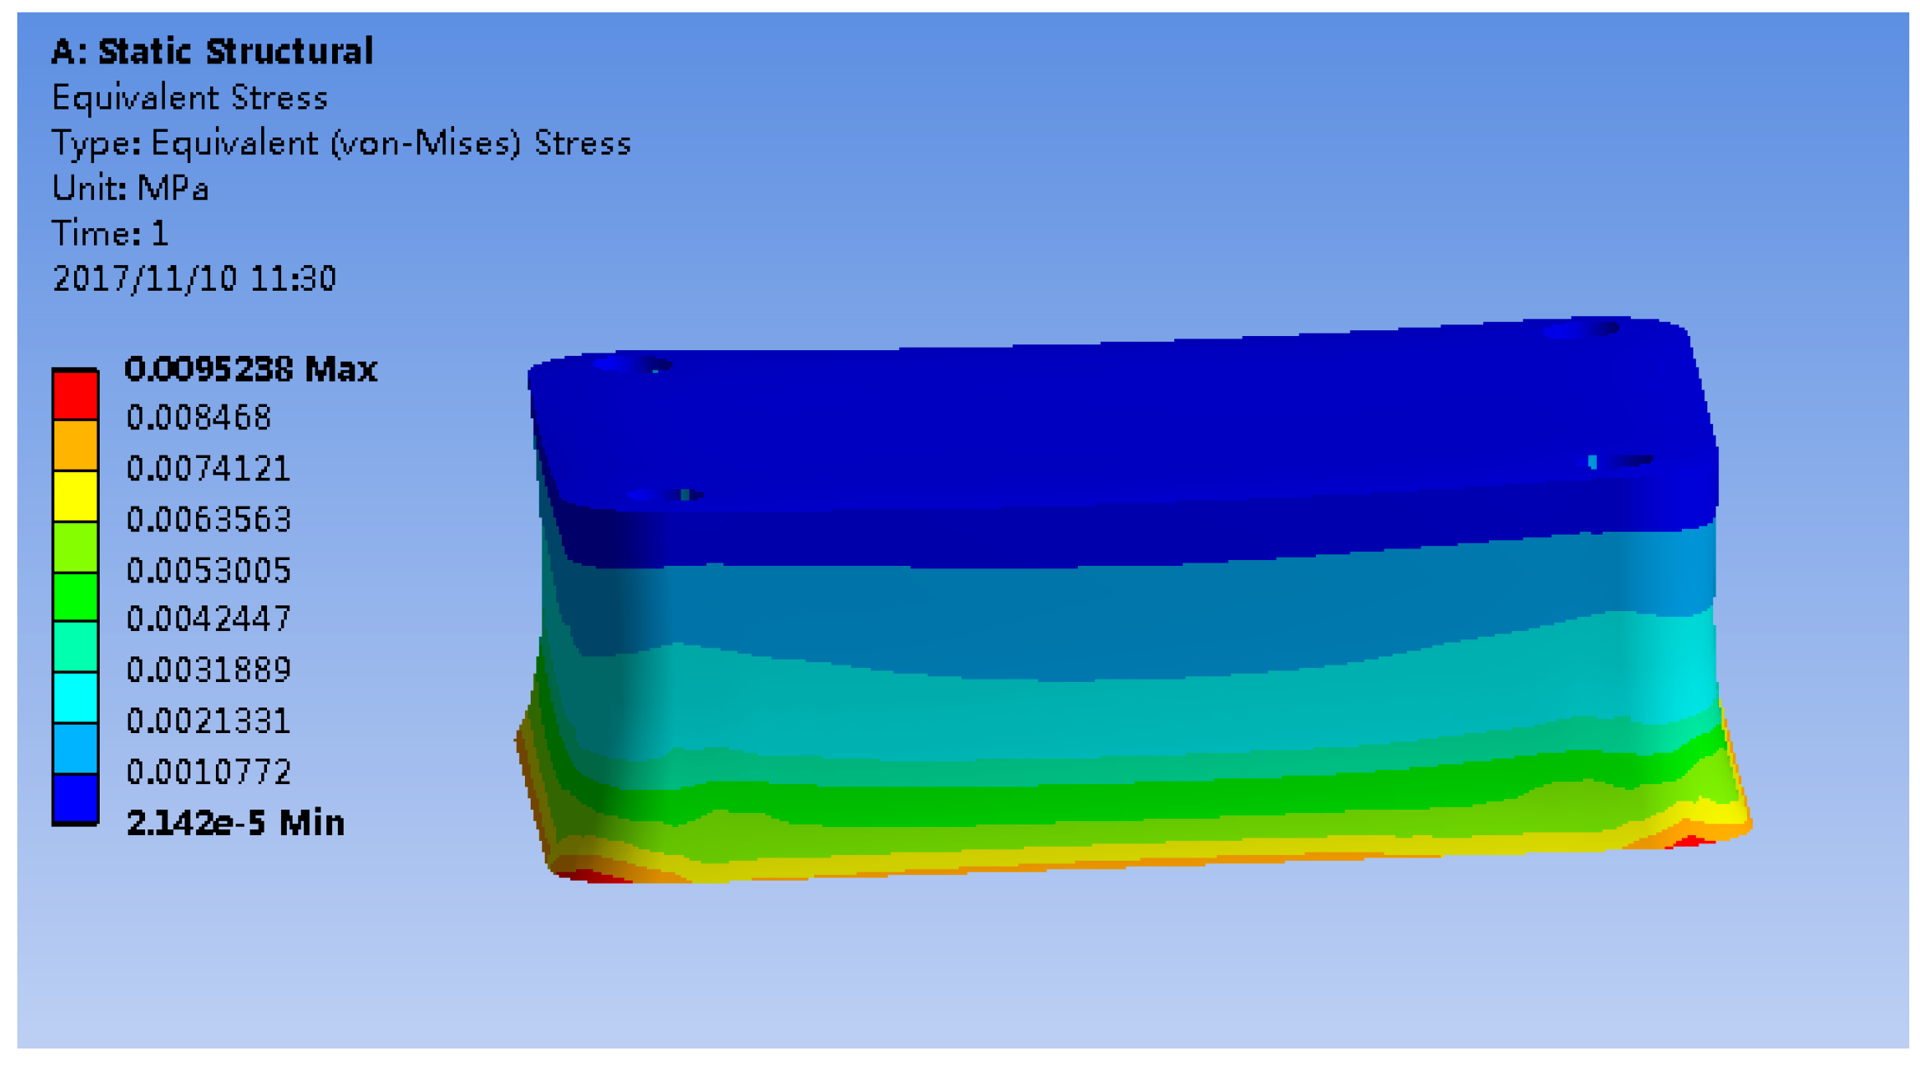The height and width of the screenshot is (1065, 1920).
Task: Click the A: Static Structural title
Action: click(x=212, y=51)
